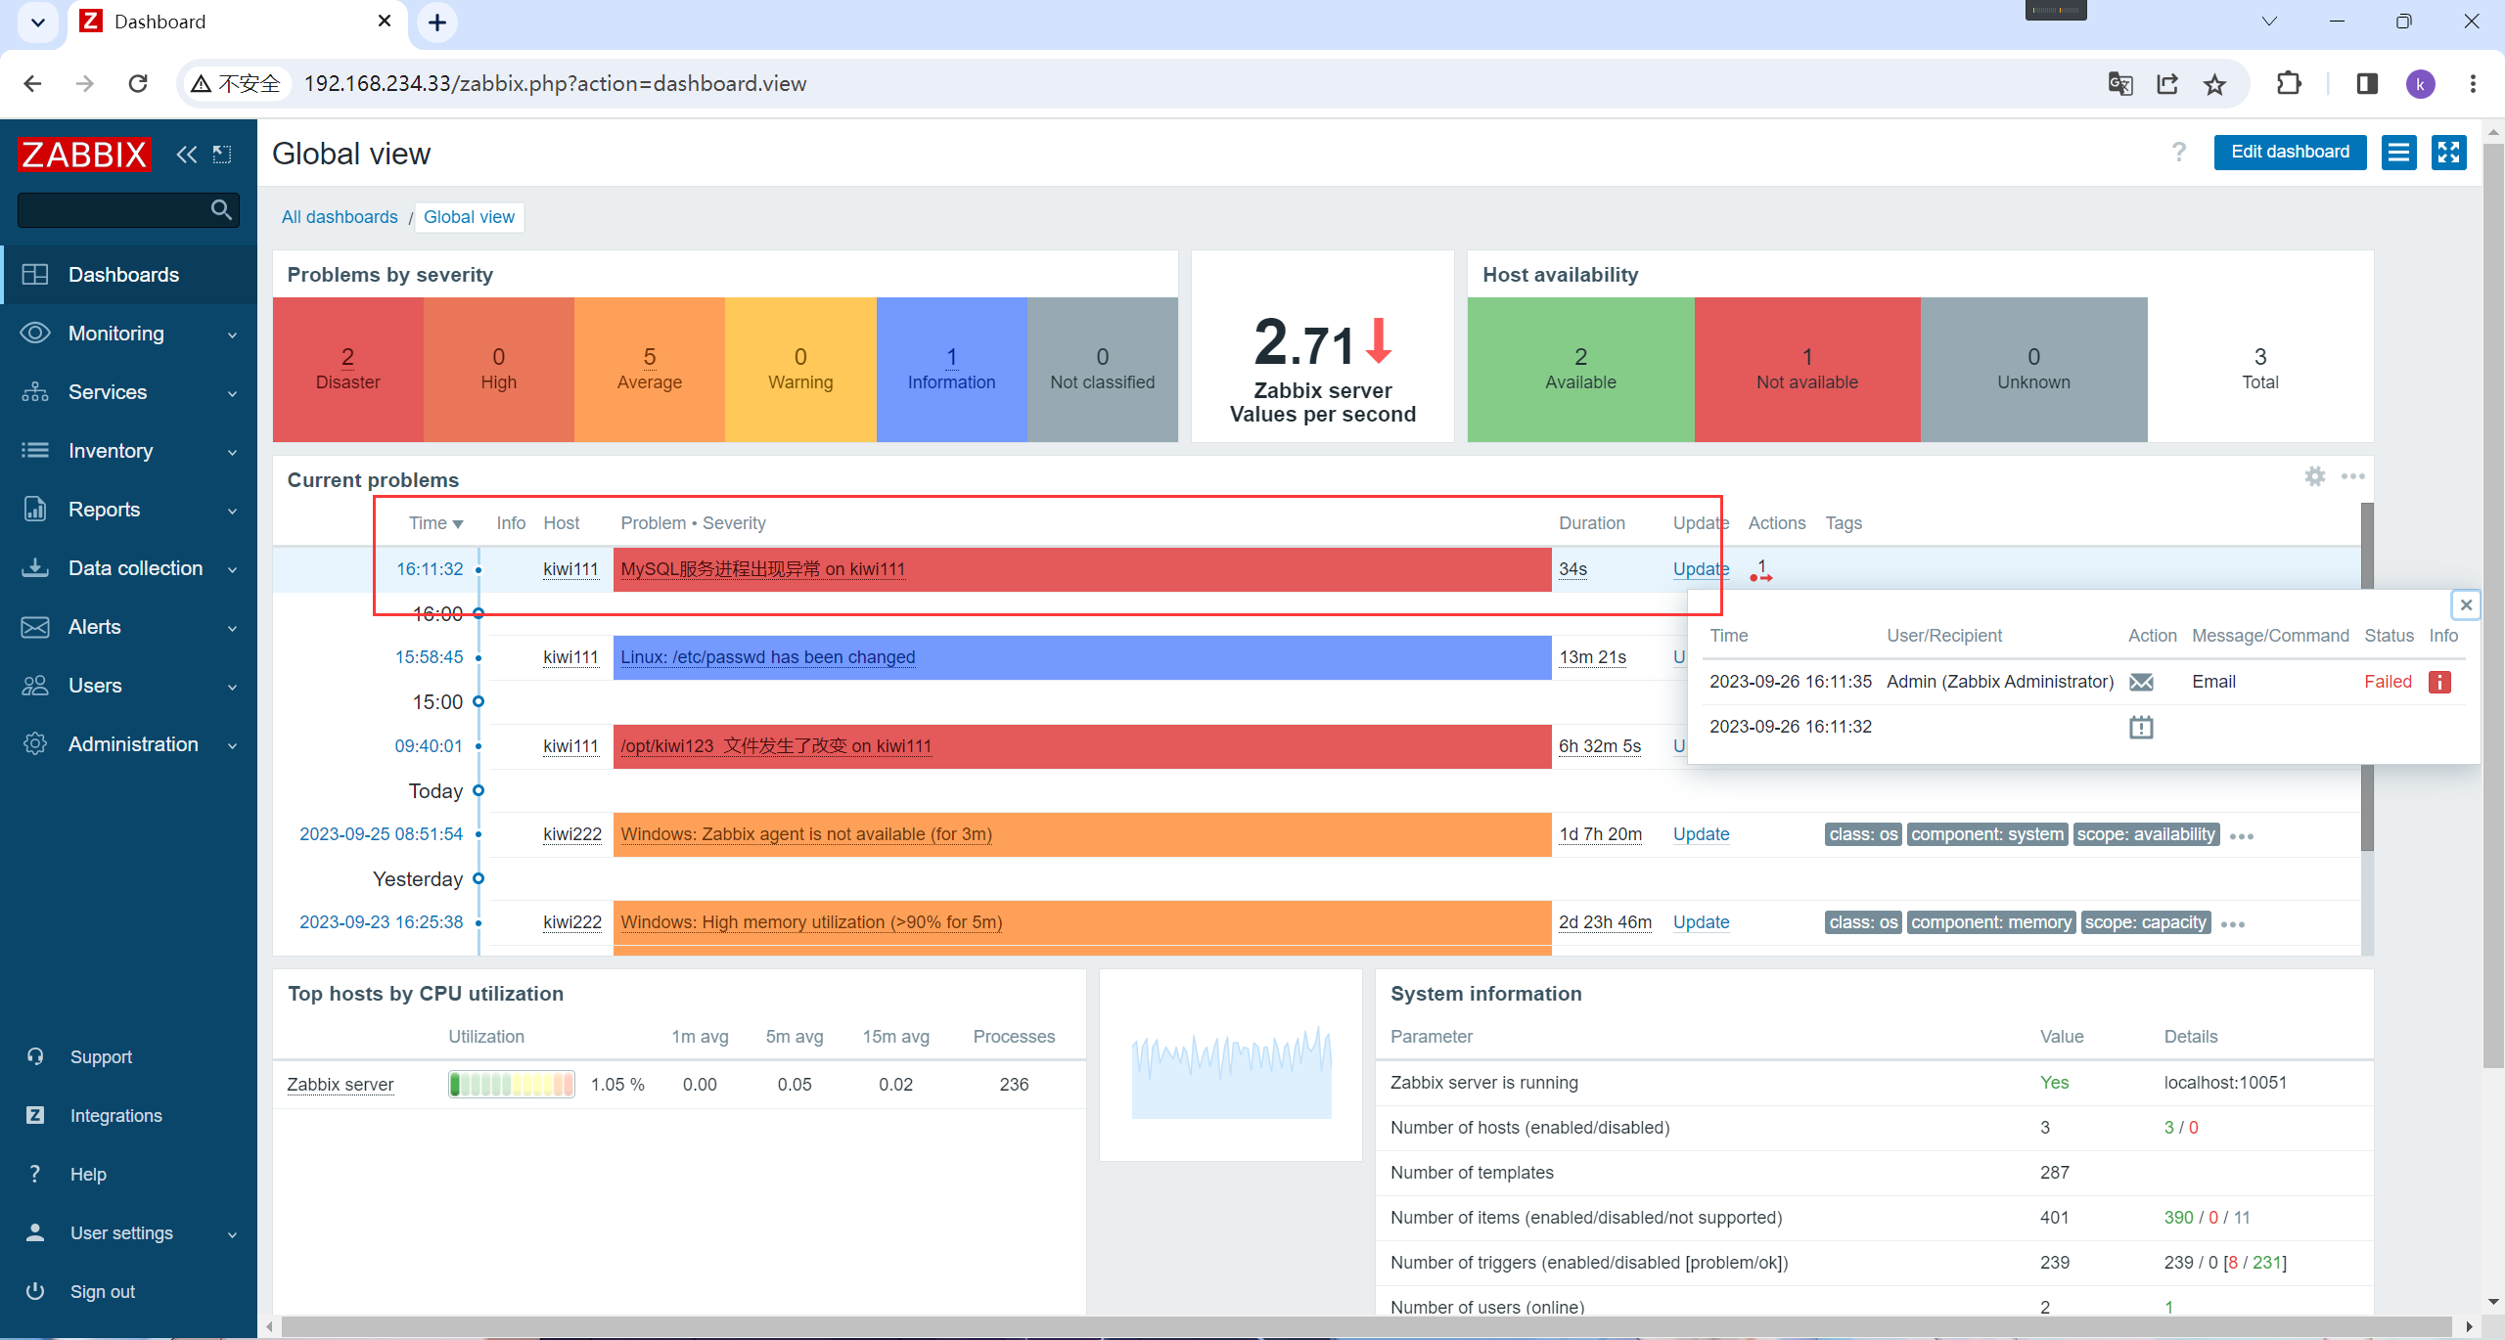2505x1340 pixels.
Task: Expand the Services menu
Action: 128,392
